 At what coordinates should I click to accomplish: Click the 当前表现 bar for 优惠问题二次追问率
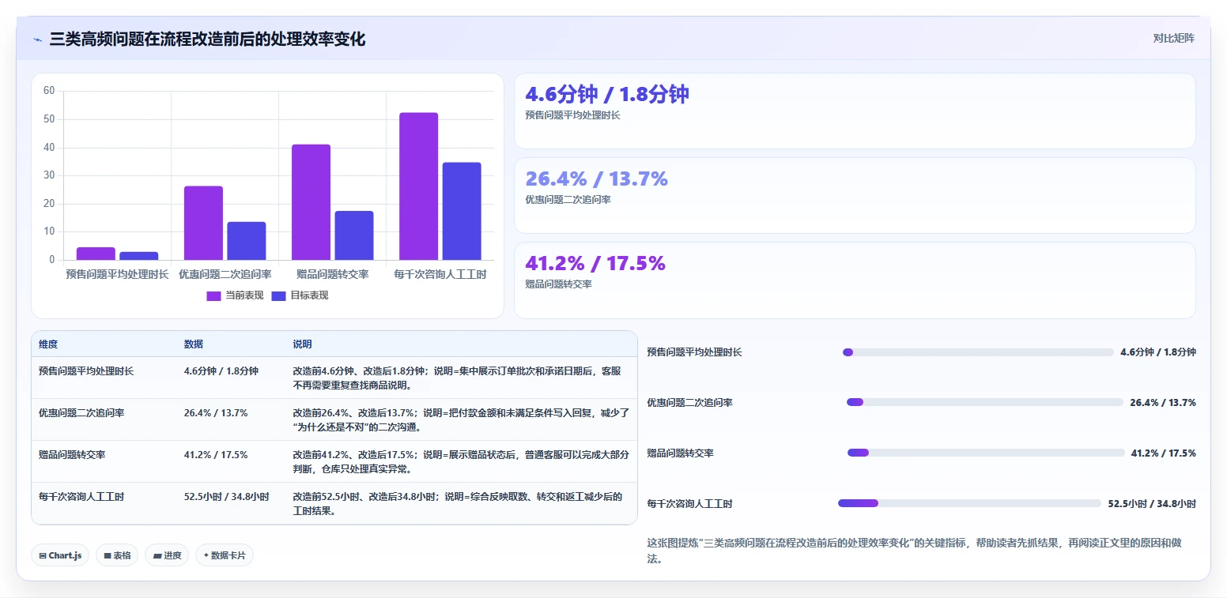coord(203,223)
